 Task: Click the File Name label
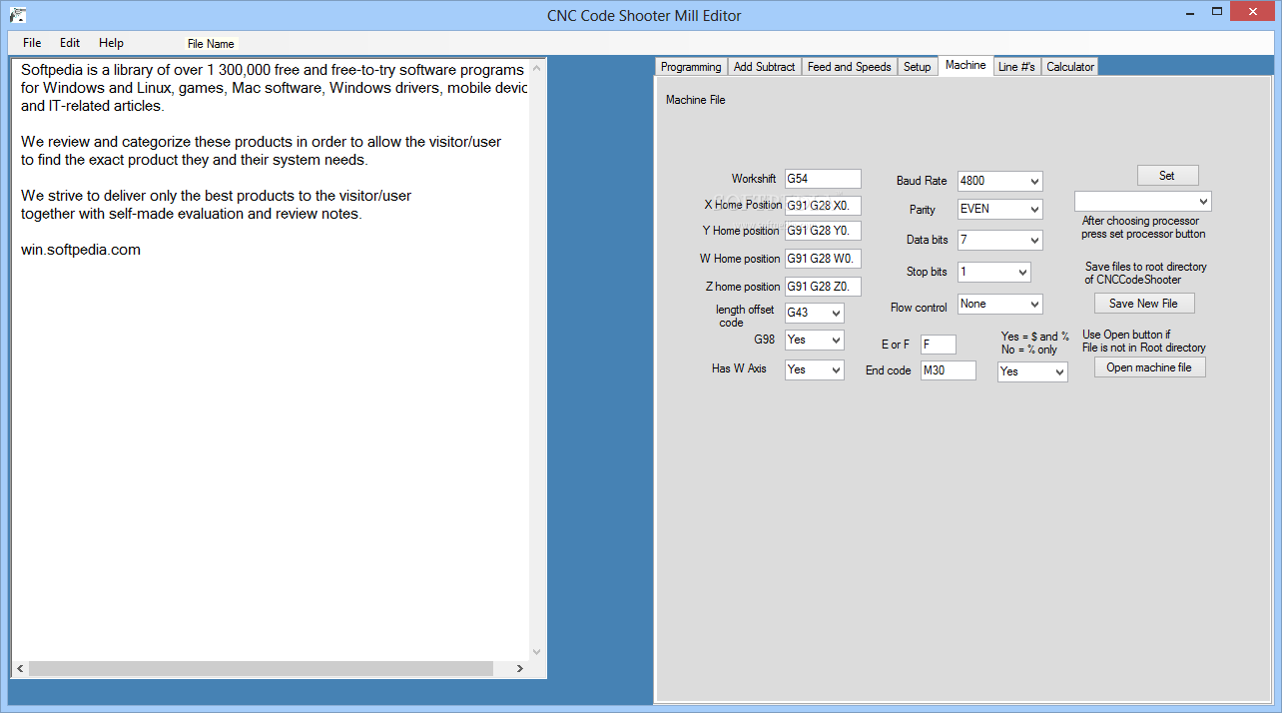211,44
